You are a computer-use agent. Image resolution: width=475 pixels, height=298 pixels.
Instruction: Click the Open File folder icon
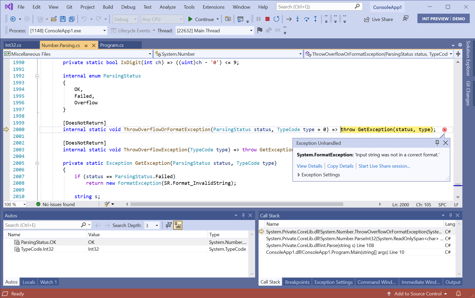[54, 19]
